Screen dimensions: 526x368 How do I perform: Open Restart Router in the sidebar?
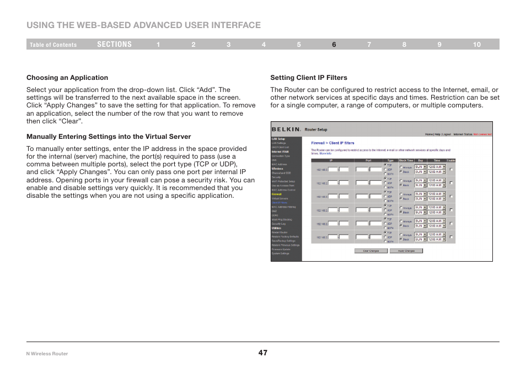tap(280, 232)
